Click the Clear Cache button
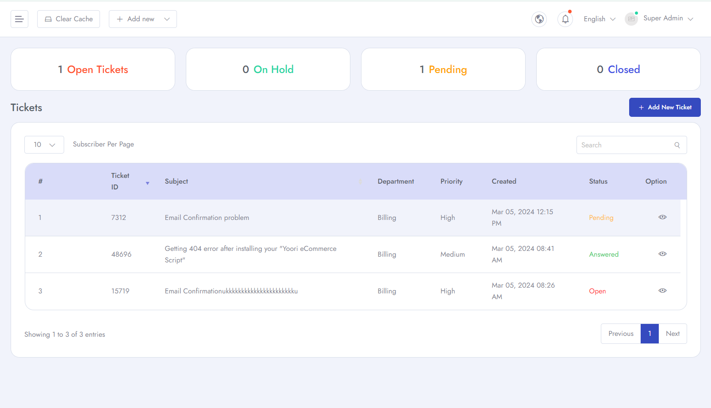Viewport: 711px width, 408px height. point(69,19)
